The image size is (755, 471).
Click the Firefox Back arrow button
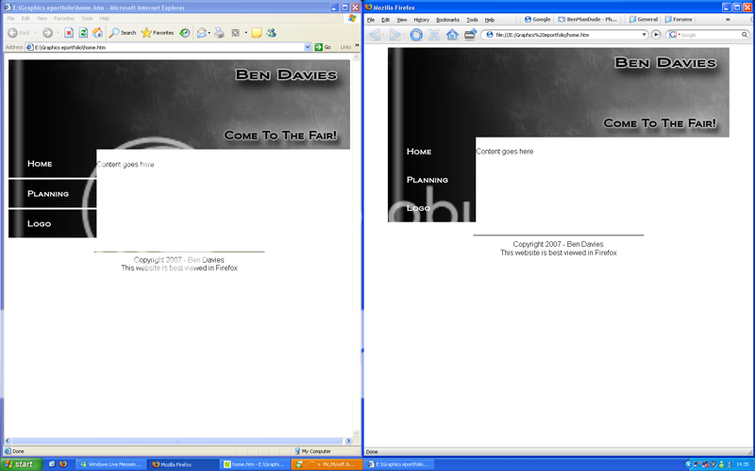pyautogui.click(x=375, y=35)
